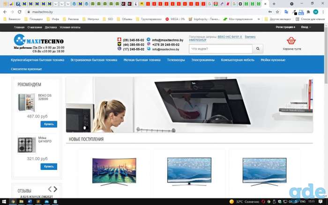
Task: Open the Windows Start button
Action: pos(4,202)
